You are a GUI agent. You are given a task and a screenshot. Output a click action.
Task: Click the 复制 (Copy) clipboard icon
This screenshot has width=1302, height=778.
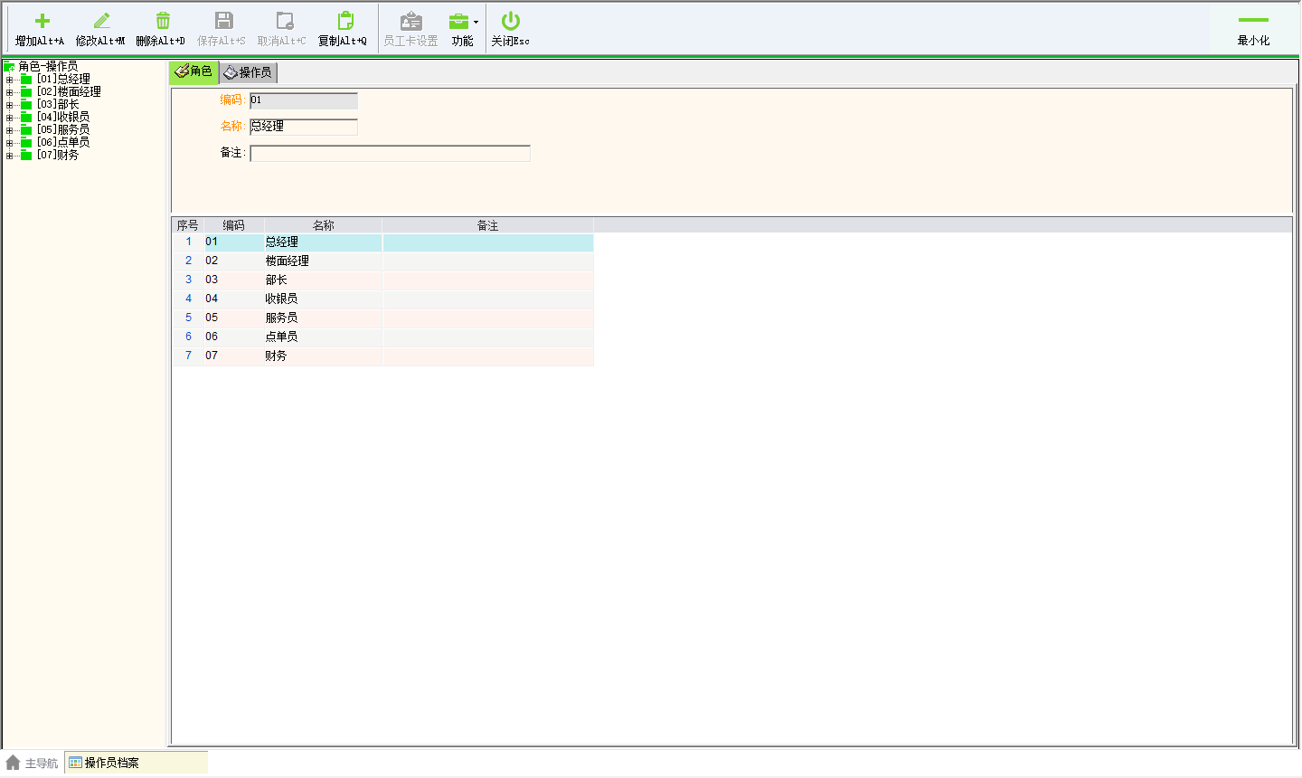(345, 21)
